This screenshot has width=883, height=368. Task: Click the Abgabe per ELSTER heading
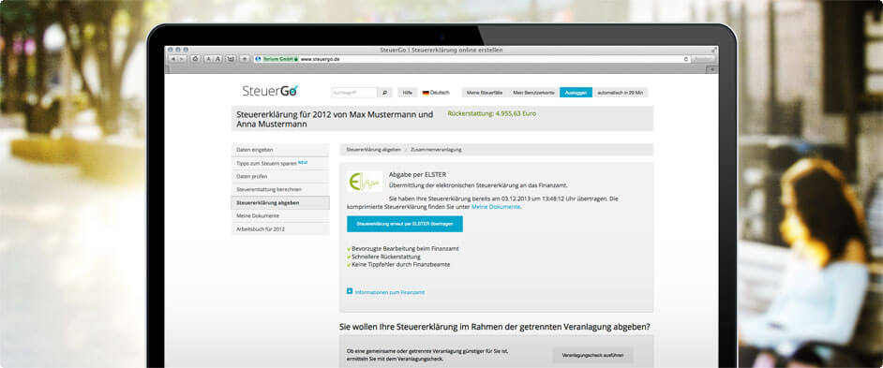coord(417,174)
